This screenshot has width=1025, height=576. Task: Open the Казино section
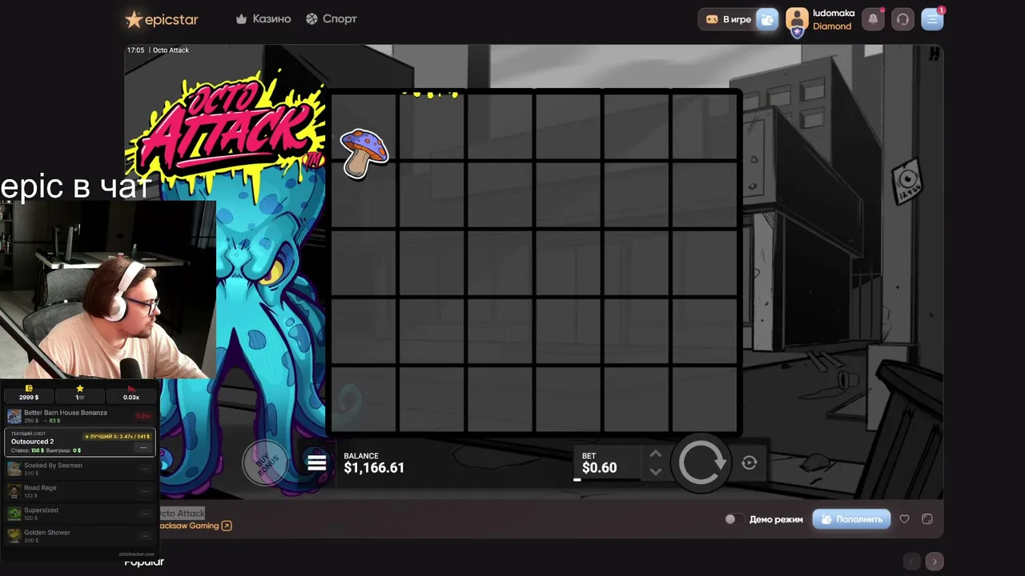[263, 18]
